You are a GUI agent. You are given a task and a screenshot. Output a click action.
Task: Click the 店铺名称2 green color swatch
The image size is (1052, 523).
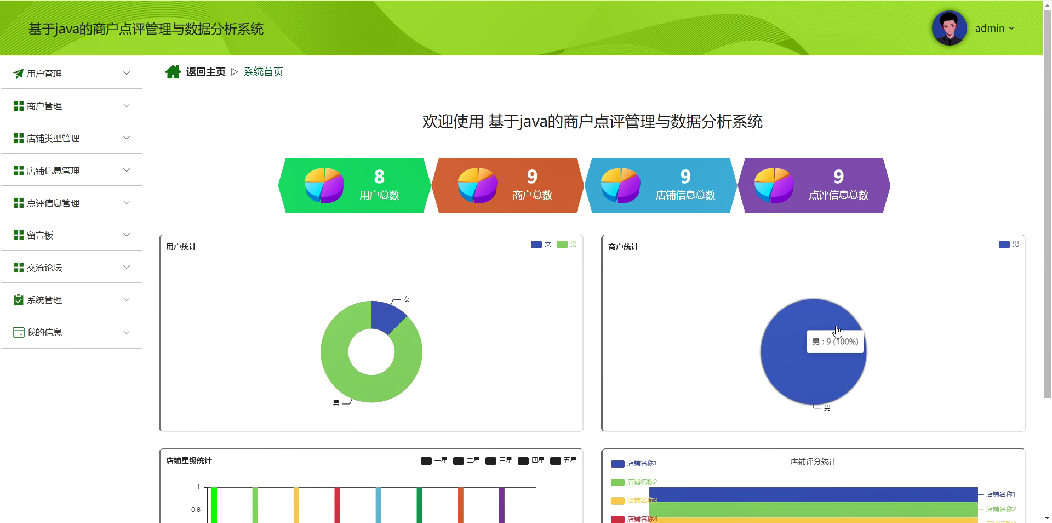(x=617, y=482)
